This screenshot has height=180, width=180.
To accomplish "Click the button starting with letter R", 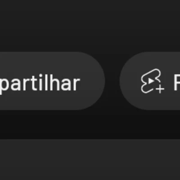I will (150, 81).
